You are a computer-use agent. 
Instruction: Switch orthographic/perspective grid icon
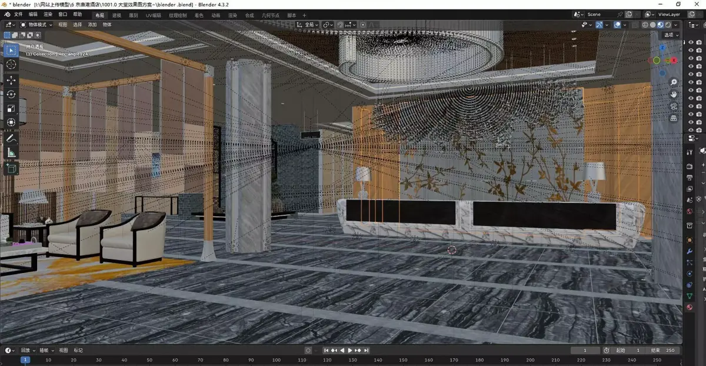tap(674, 118)
